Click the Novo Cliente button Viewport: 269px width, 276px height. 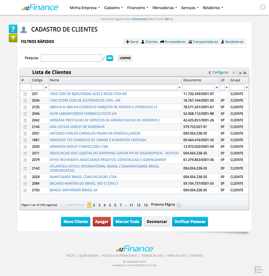pos(76,222)
